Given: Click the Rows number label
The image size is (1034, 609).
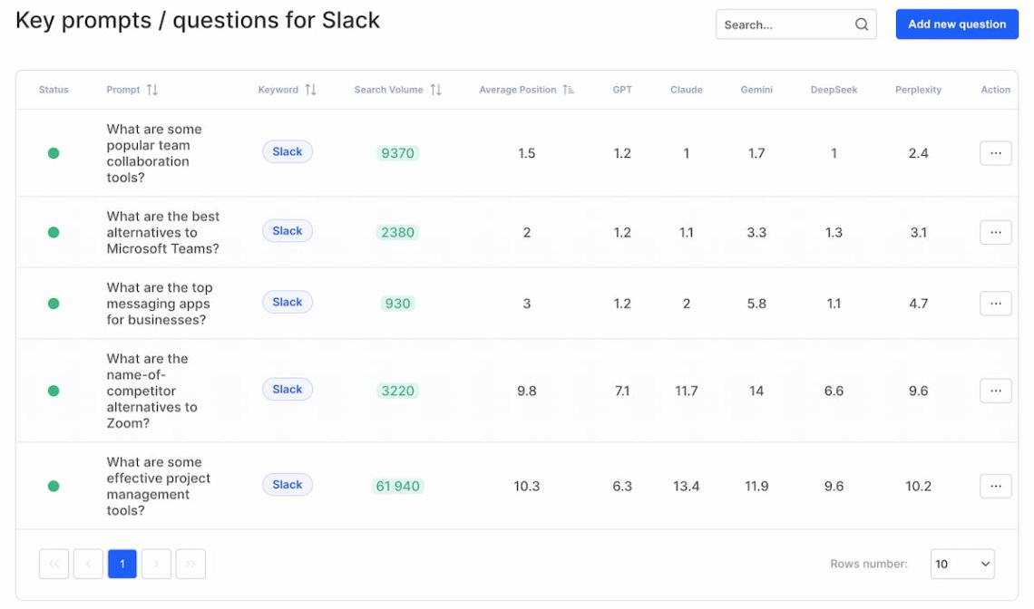Looking at the screenshot, I should coord(869,564).
